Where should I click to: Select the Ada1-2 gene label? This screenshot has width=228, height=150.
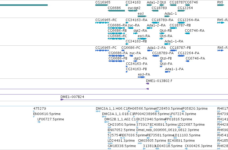tap(153, 2)
